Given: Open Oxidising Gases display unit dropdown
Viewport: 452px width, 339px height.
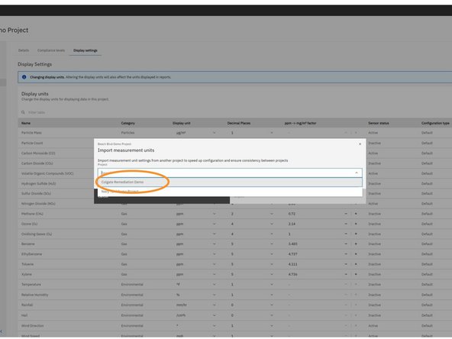Looking at the screenshot, I should pyautogui.click(x=214, y=234).
